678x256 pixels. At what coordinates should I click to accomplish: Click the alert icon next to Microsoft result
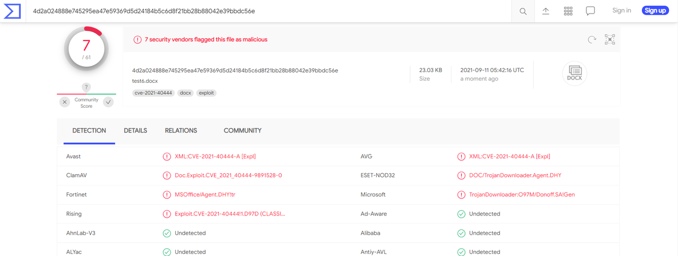click(x=461, y=195)
